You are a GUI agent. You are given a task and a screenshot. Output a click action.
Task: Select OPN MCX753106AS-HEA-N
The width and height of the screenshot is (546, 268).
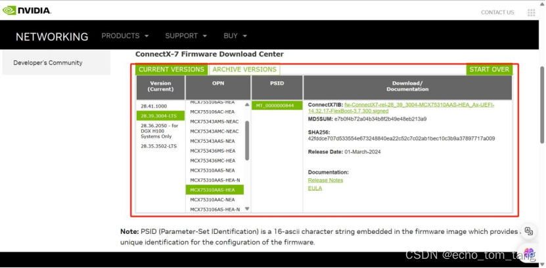tap(214, 209)
